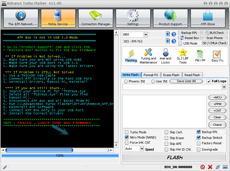The image size is (230, 171).
Task: Click the Backup RPL button at top
Action: (x=189, y=33)
